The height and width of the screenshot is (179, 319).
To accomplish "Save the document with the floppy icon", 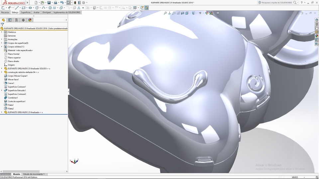I will click(49, 3).
